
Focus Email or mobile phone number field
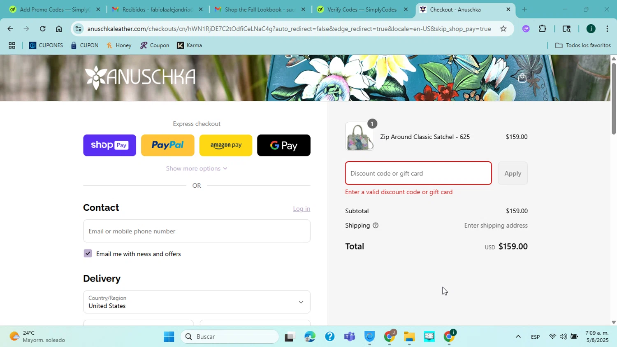[197, 231]
